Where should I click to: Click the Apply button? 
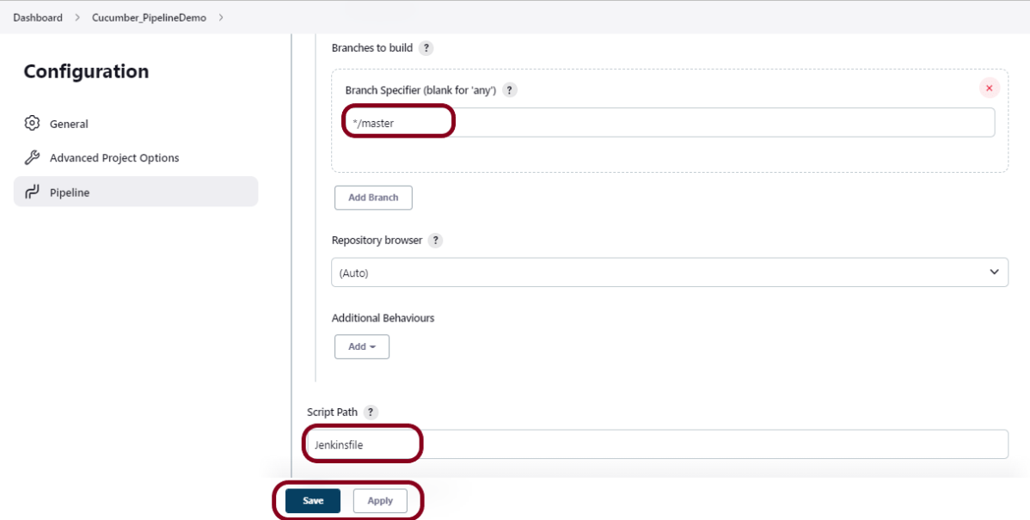(380, 501)
